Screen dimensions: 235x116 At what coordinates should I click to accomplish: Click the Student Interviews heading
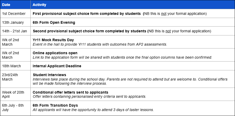pyautogui.click(x=49, y=75)
